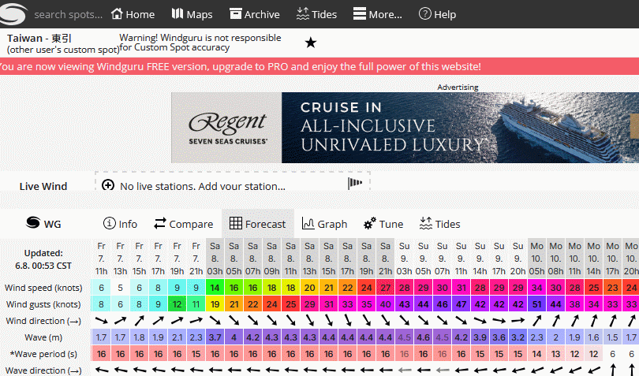This screenshot has width=639, height=376.
Task: Click the windsock icon in Live Wind box
Action: pos(355,183)
